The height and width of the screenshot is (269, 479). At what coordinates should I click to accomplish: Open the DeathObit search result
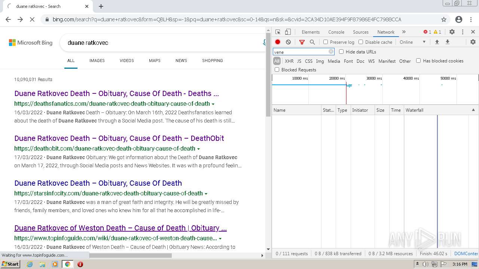119,138
